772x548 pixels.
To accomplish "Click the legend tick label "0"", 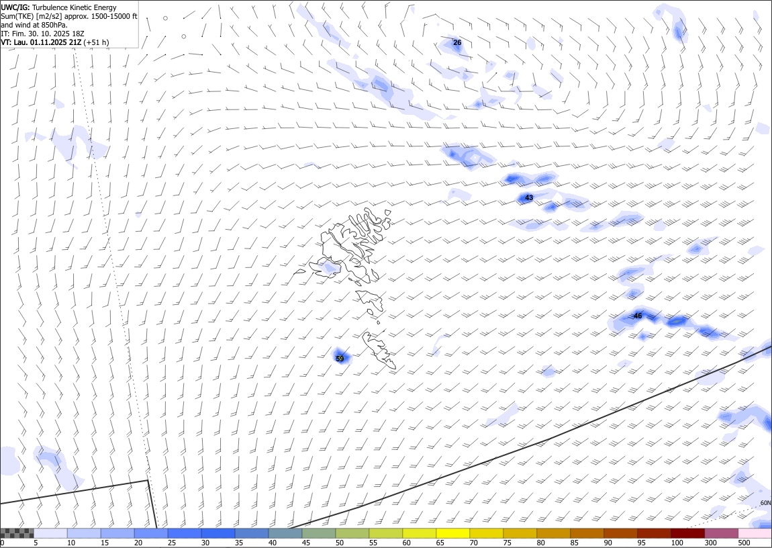I will coord(3,543).
